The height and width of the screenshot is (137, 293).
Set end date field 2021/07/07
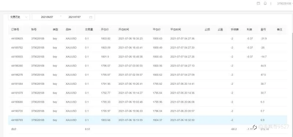(74, 17)
